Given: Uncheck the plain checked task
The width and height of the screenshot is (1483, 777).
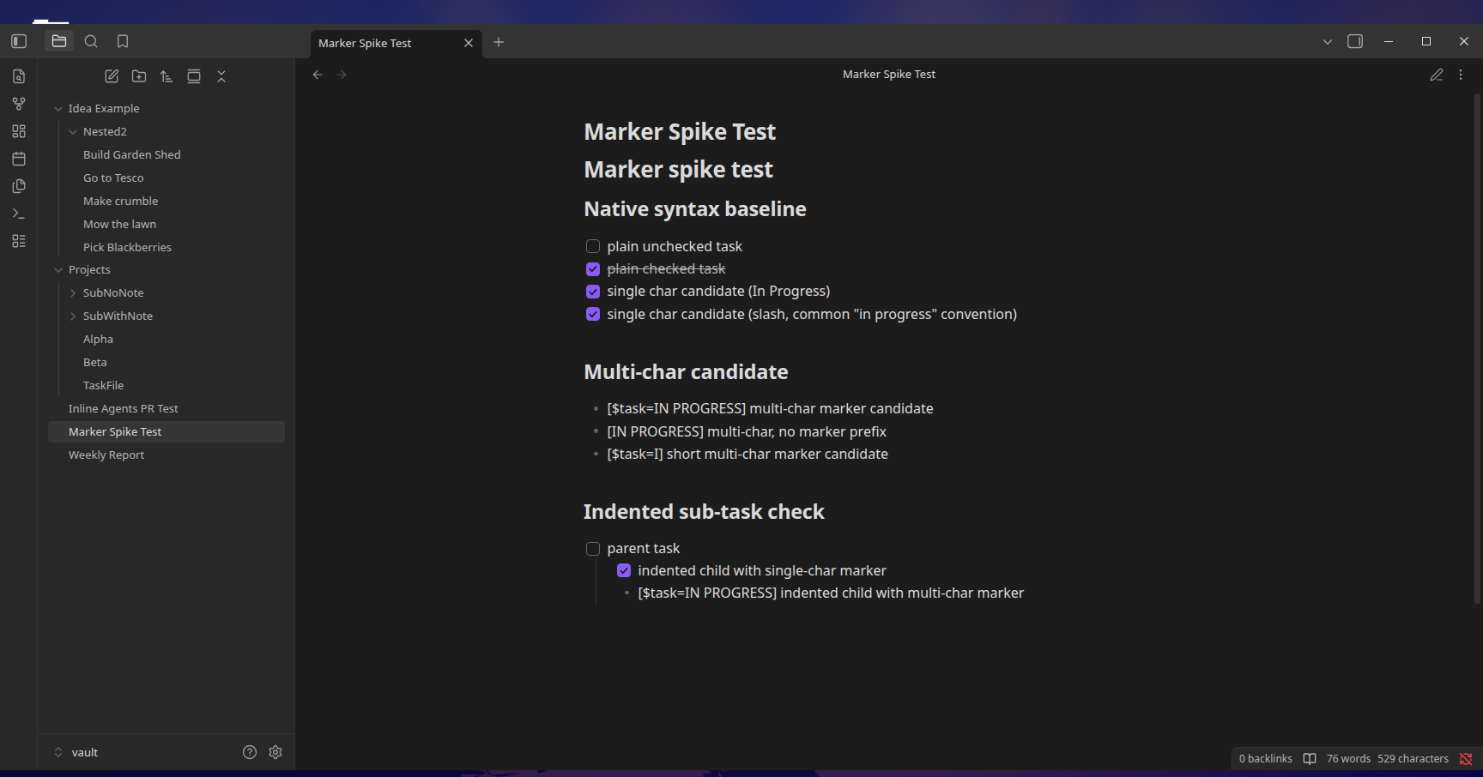Looking at the screenshot, I should [x=593, y=269].
